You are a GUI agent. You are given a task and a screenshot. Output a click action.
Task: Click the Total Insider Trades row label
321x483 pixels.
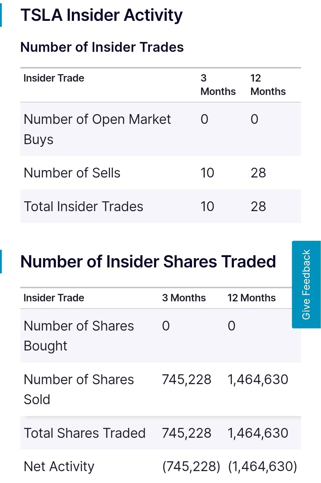coord(84,206)
